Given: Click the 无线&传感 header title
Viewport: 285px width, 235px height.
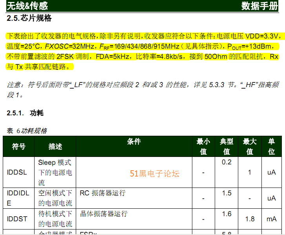Looking at the screenshot, I should (x=27, y=5).
